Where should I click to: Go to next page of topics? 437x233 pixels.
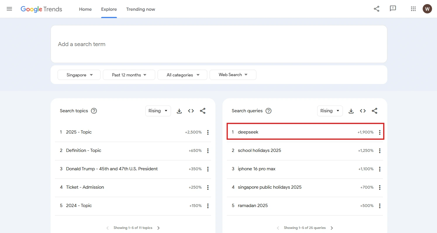pos(158,228)
